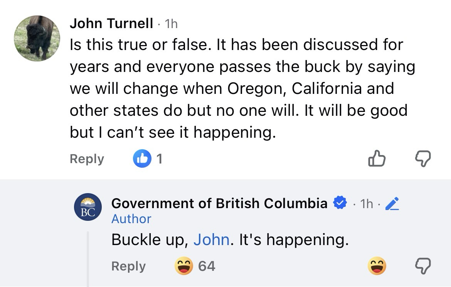Viewport: 451px width, 287px height.
Task: Dislike John Turnell's comment with thumbs down
Action: [422, 159]
